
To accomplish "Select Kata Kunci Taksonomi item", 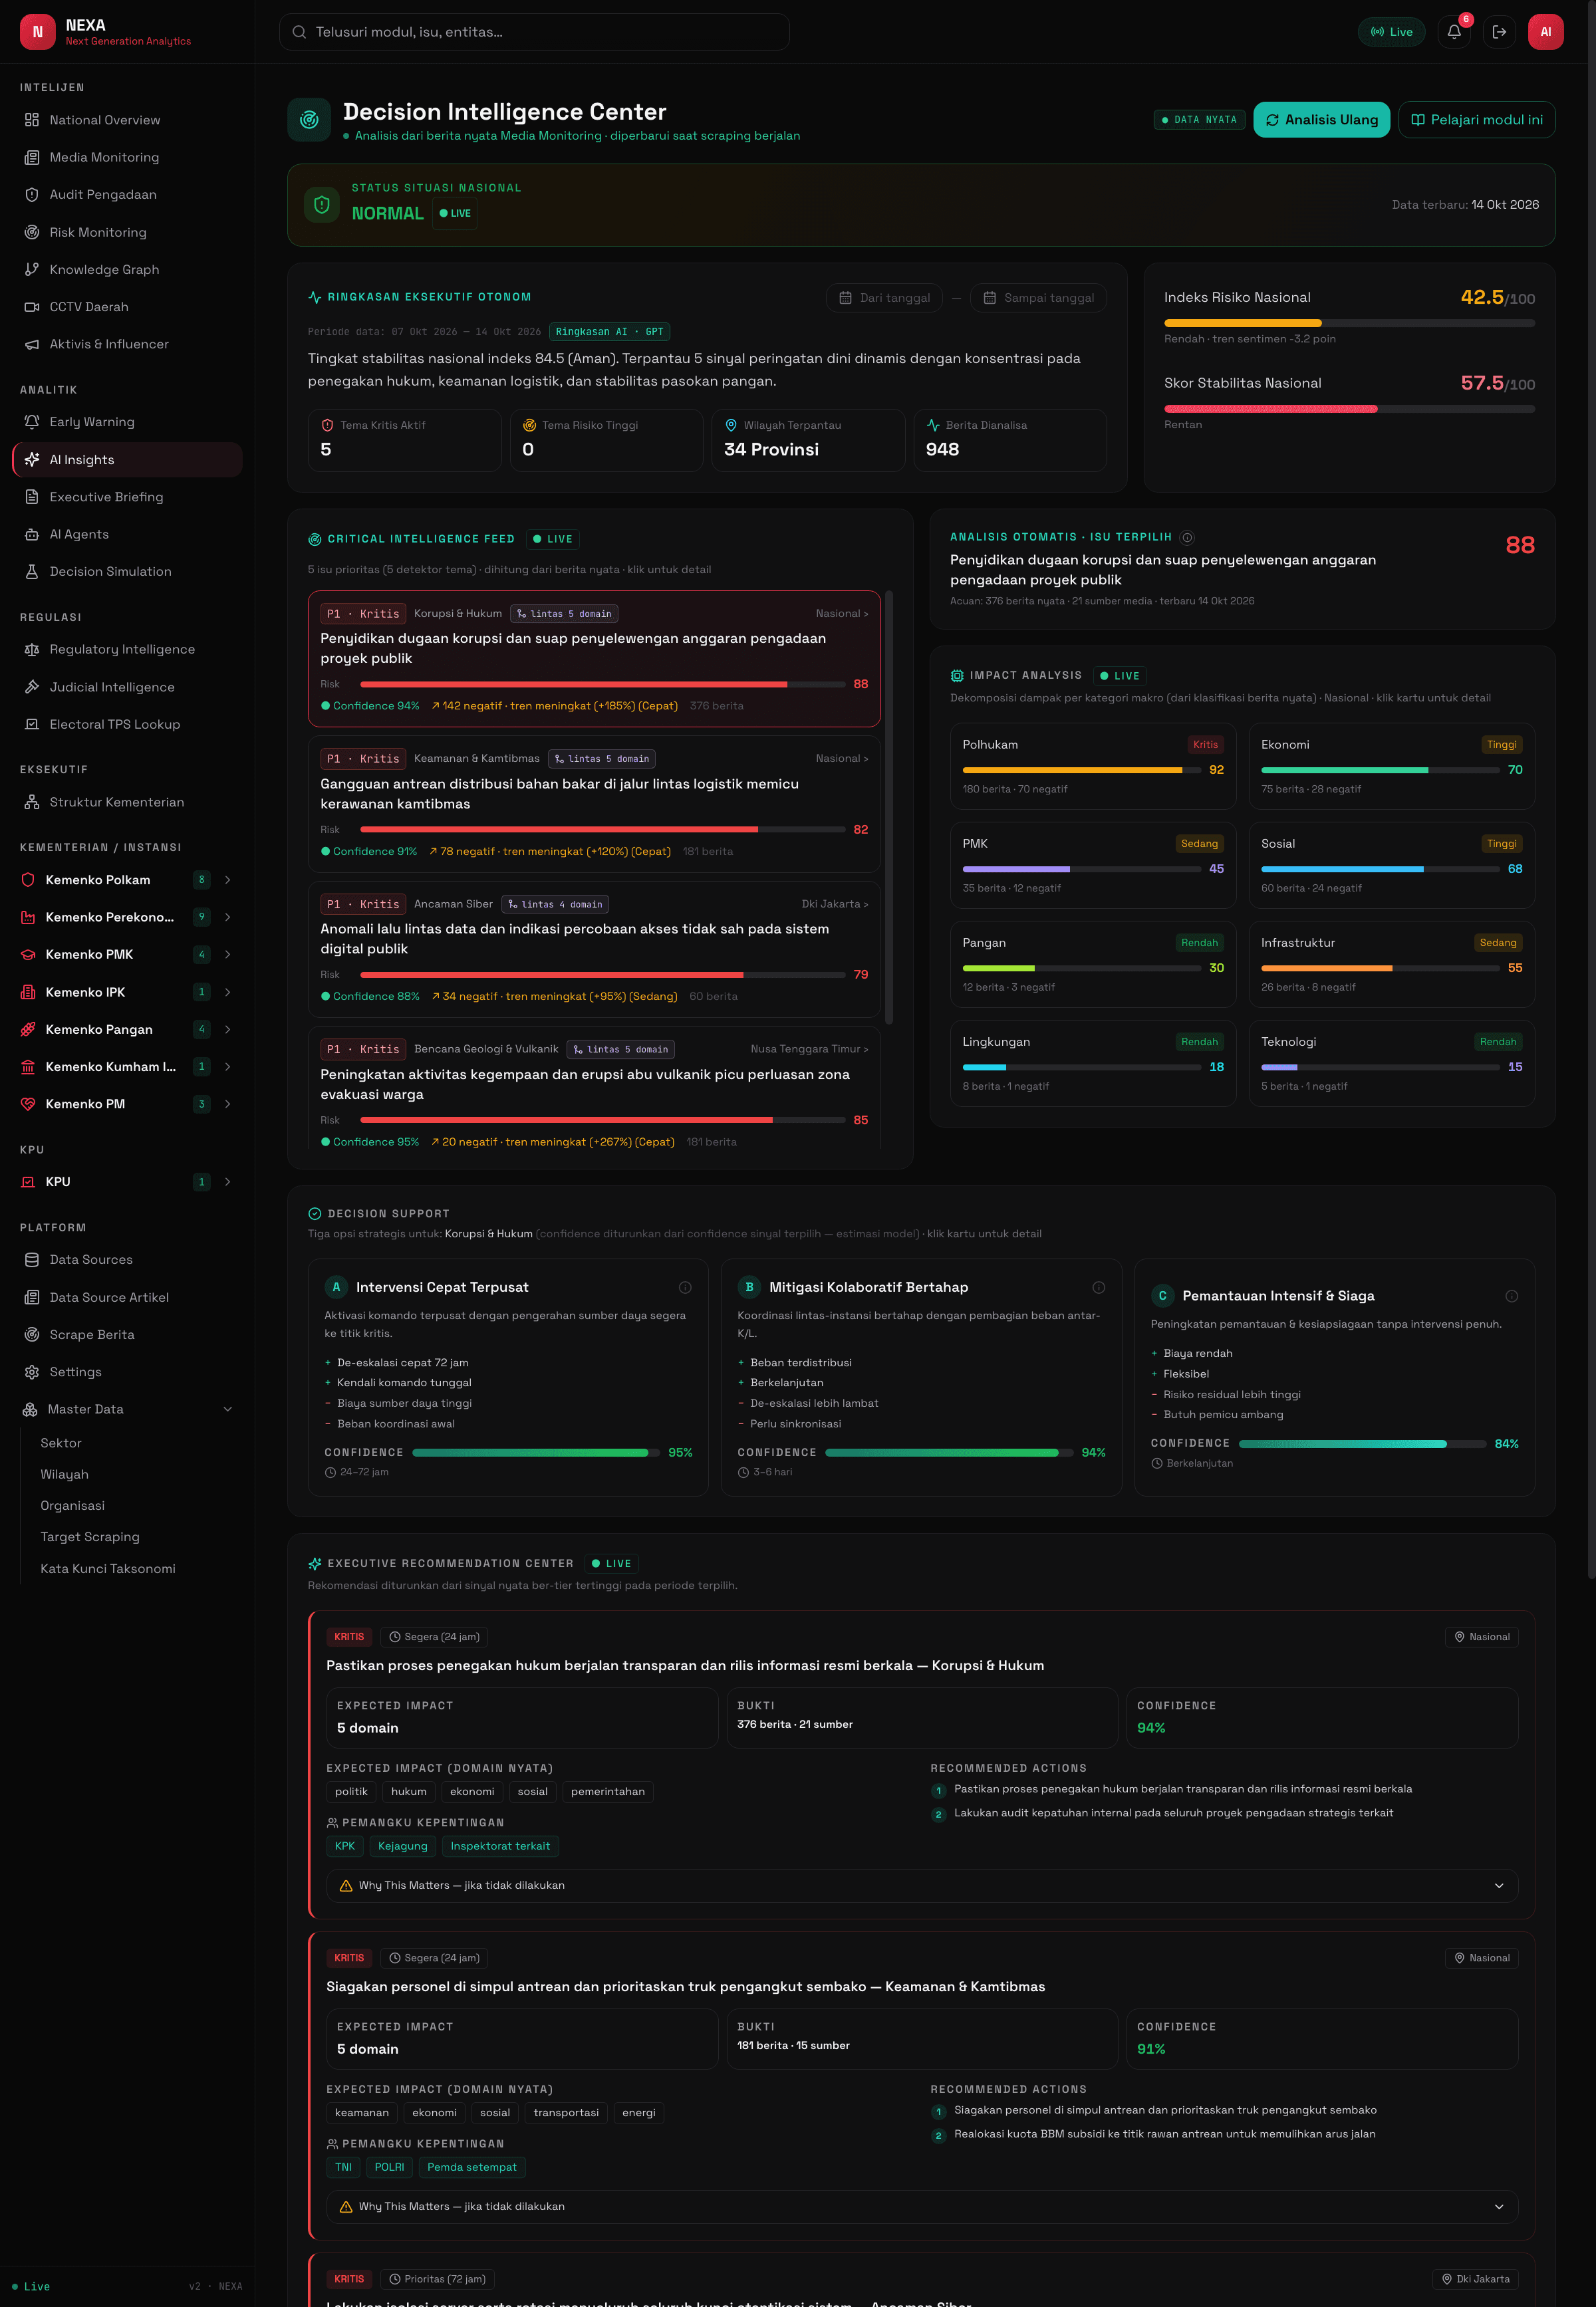I will coord(107,1568).
